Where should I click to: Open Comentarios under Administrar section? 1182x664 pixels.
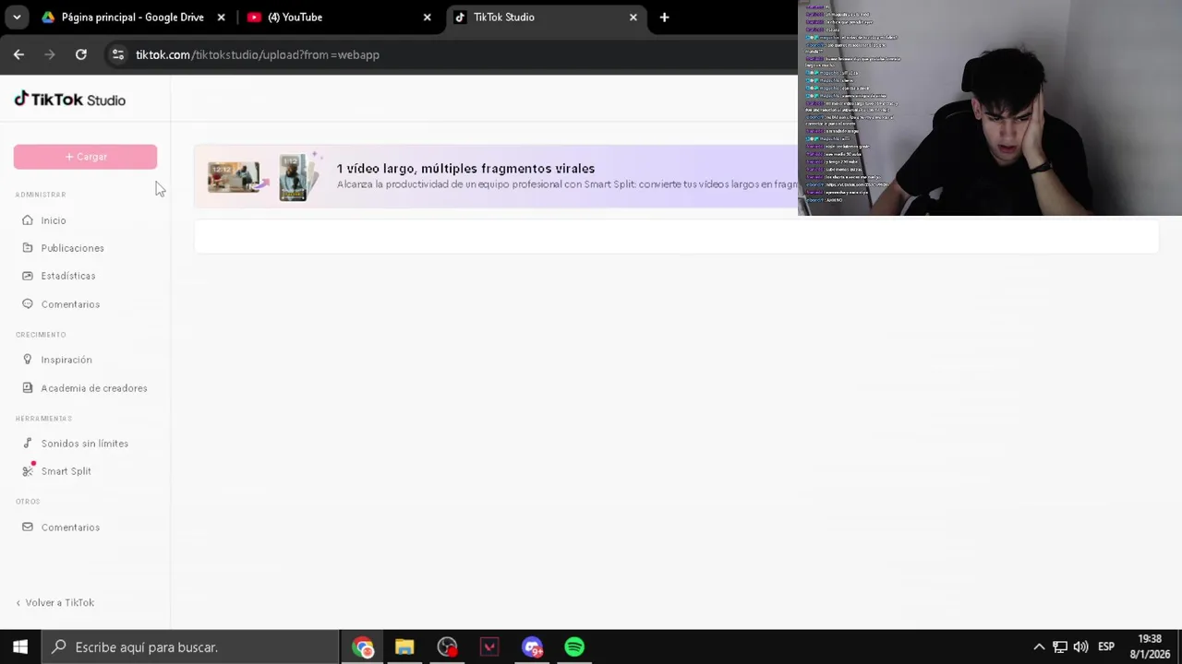click(70, 304)
